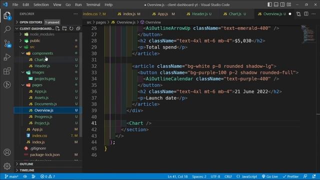The height and width of the screenshot is (180, 320).
Task: Collapse all folders in explorer
Action: point(78,28)
